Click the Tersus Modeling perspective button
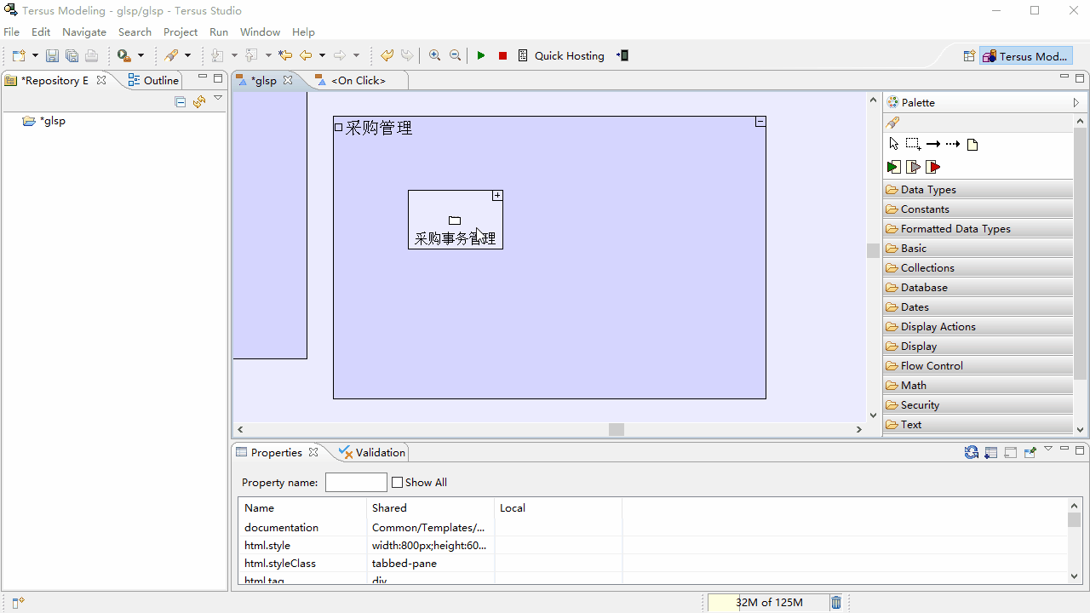This screenshot has height=613, width=1090. (1026, 56)
